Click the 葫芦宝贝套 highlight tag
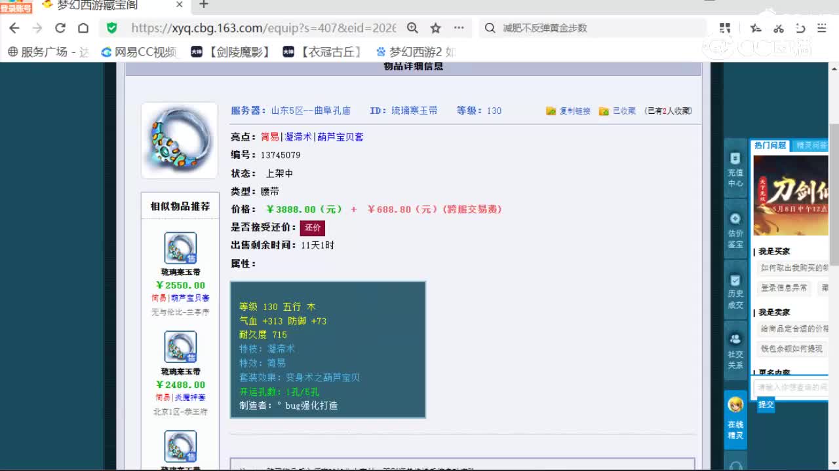Screen dimensions: 839x471 [340, 137]
